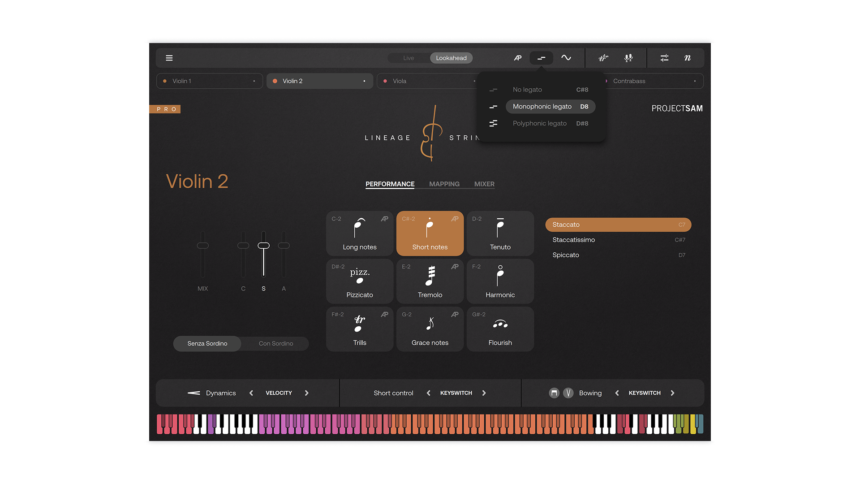Screen dimensions: 860x484
Task: Toggle the AP badge on Grace notes tile
Action: pyautogui.click(x=455, y=315)
